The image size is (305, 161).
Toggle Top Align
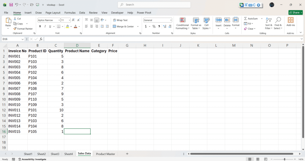(86, 20)
